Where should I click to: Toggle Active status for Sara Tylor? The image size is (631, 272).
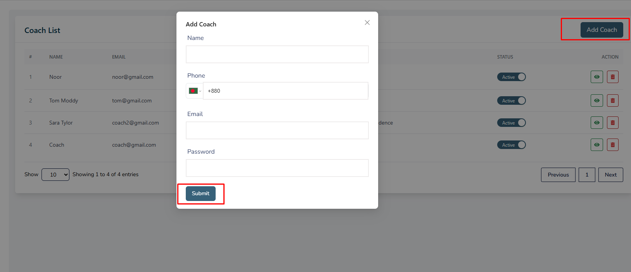point(512,123)
